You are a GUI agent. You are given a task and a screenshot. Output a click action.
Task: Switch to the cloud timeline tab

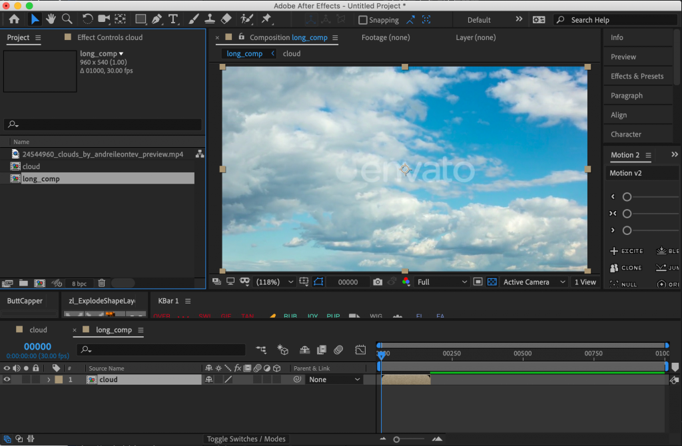(x=38, y=330)
